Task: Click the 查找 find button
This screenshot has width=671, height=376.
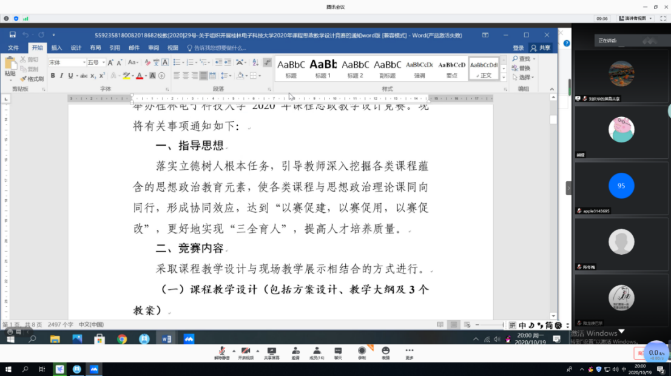Action: pyautogui.click(x=522, y=59)
